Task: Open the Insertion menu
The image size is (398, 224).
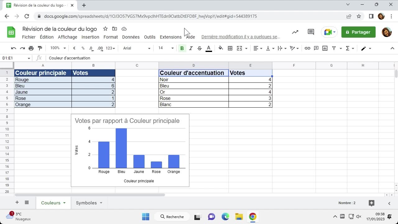Action: (x=90, y=37)
